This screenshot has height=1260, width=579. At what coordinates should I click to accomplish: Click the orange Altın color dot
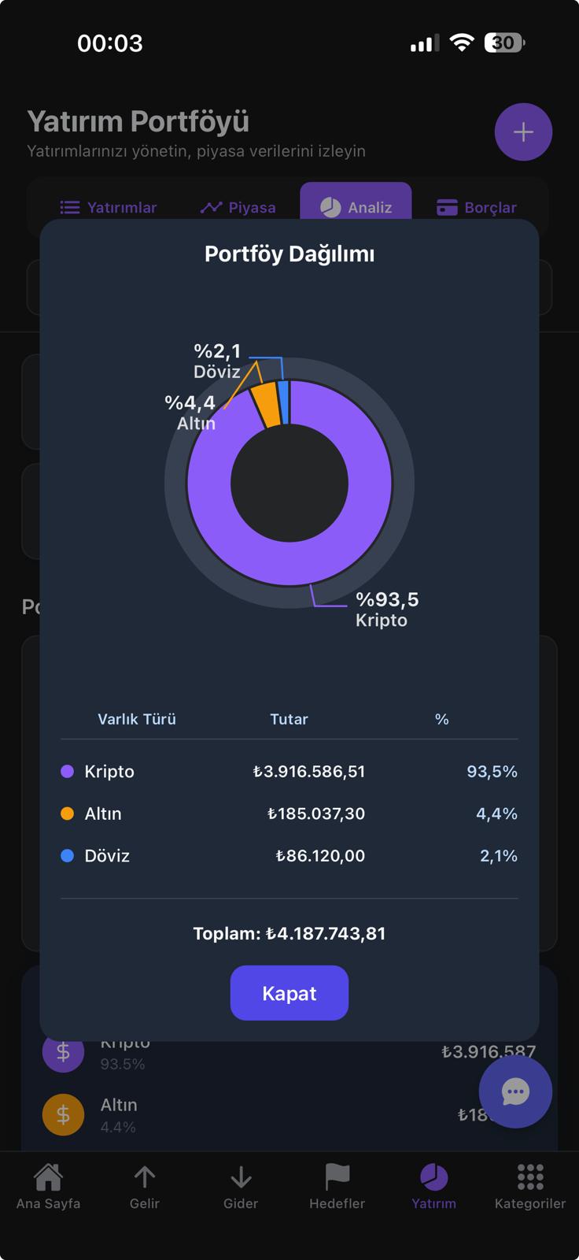[x=67, y=813]
